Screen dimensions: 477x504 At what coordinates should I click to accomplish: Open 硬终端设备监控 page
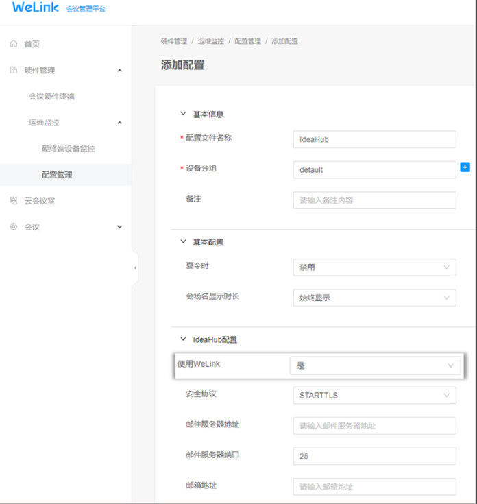pos(69,149)
